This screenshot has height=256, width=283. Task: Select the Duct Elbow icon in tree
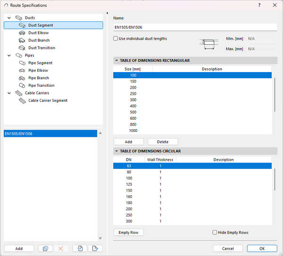22,33
